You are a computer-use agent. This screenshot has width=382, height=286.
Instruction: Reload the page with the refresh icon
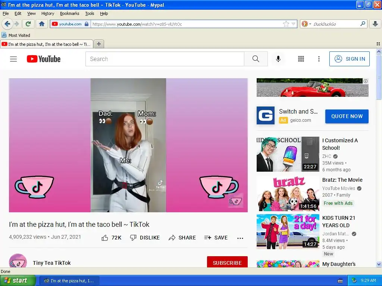(28, 24)
